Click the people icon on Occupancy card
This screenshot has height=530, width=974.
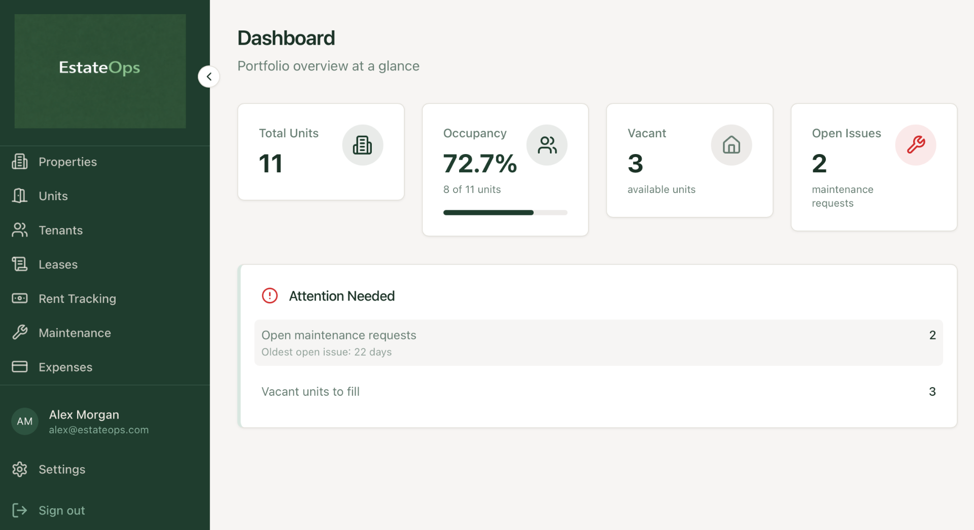(x=547, y=145)
